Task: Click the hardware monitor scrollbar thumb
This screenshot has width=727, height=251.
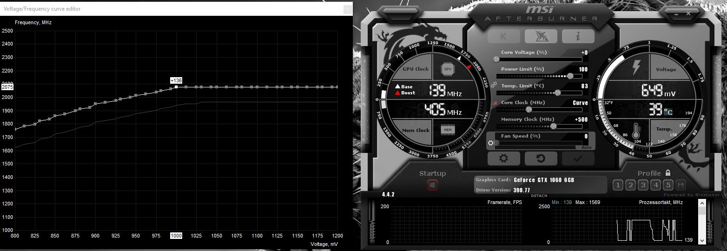Action: click(x=702, y=210)
